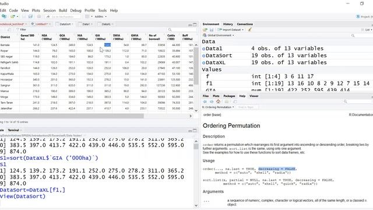Image resolution: width=373 pixels, height=210 pixels.
Task: Switch to the Viewer tab
Action: tap(254, 96)
